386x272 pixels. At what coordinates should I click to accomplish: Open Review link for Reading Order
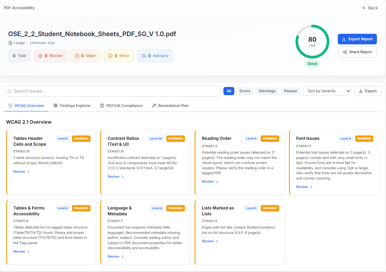[x=210, y=182]
